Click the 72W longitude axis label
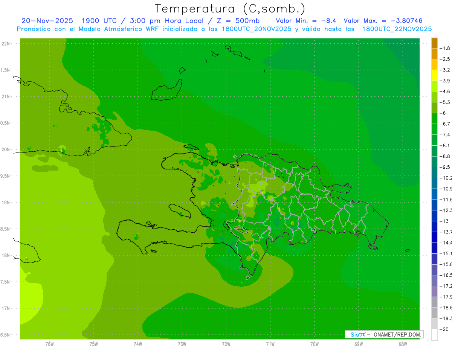This screenshot has width=452, height=349. pos(226,344)
